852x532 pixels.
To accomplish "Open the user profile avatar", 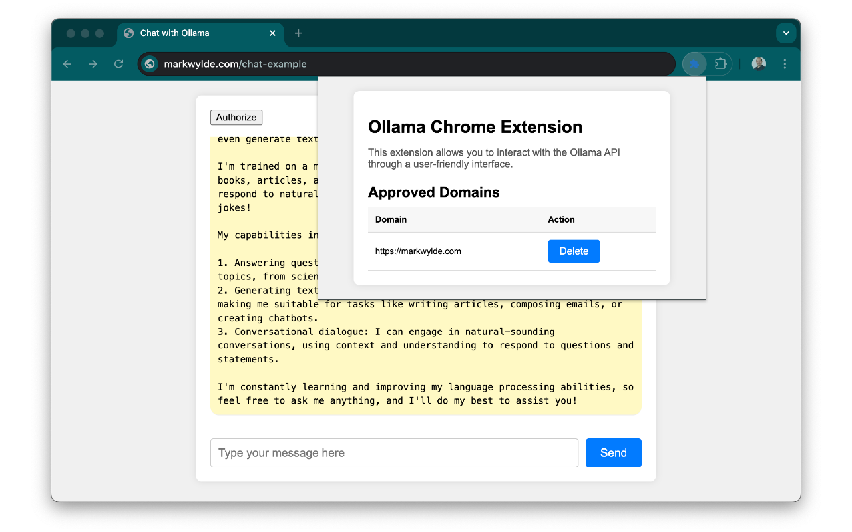I will 759,64.
